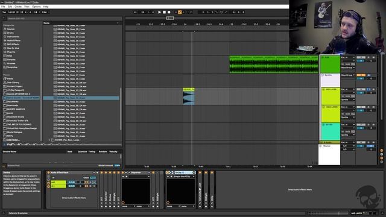Screen dimensions: 386x217
Task: Select the Instruments category icon
Action: (5, 37)
